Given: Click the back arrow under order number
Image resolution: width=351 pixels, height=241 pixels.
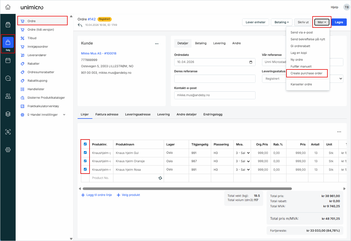Looking at the screenshot, I should coord(80,25).
